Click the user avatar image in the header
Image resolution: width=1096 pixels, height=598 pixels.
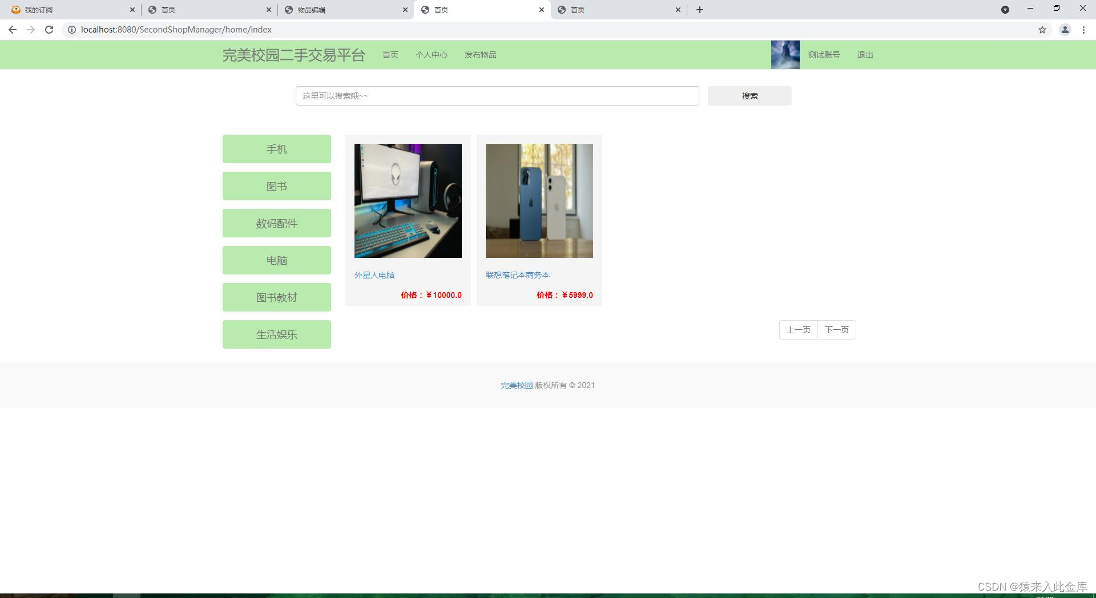tap(785, 55)
